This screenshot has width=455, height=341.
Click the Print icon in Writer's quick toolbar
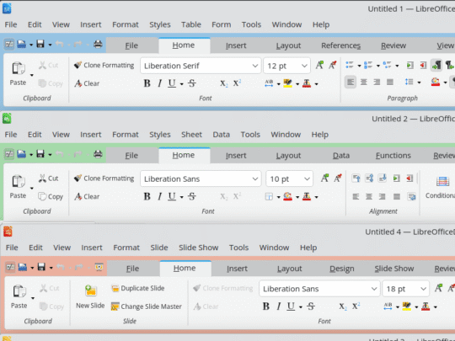98,44
